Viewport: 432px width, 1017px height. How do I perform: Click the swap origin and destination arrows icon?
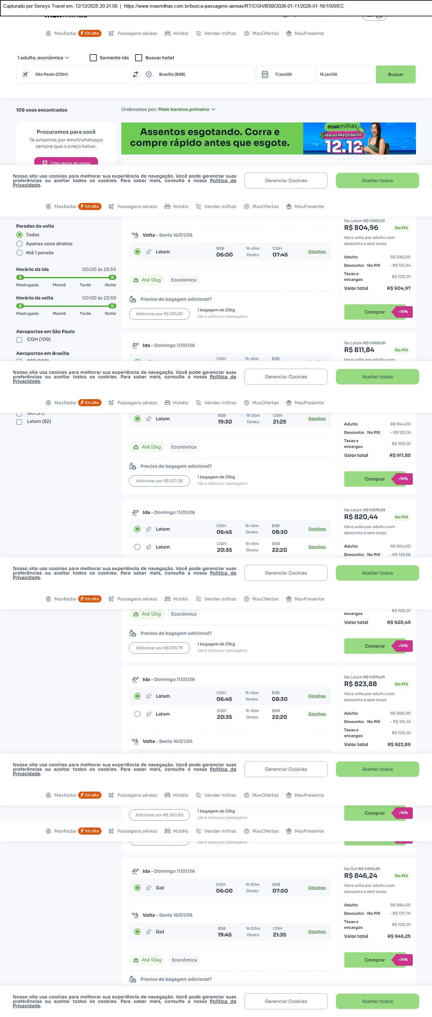(135, 74)
